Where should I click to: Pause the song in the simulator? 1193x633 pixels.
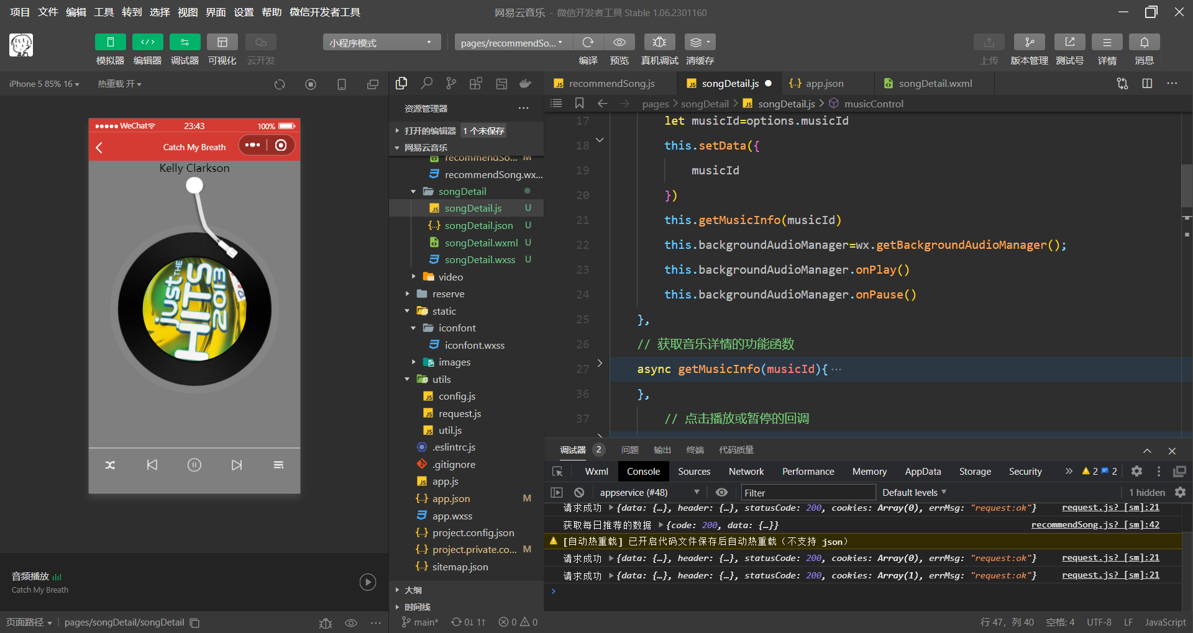(194, 465)
